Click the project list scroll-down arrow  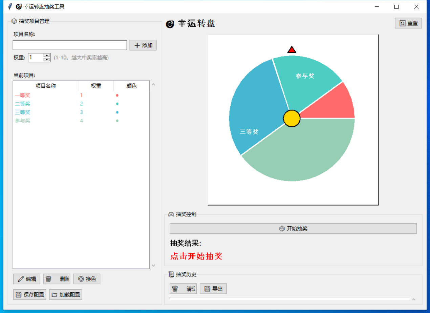coord(153,266)
